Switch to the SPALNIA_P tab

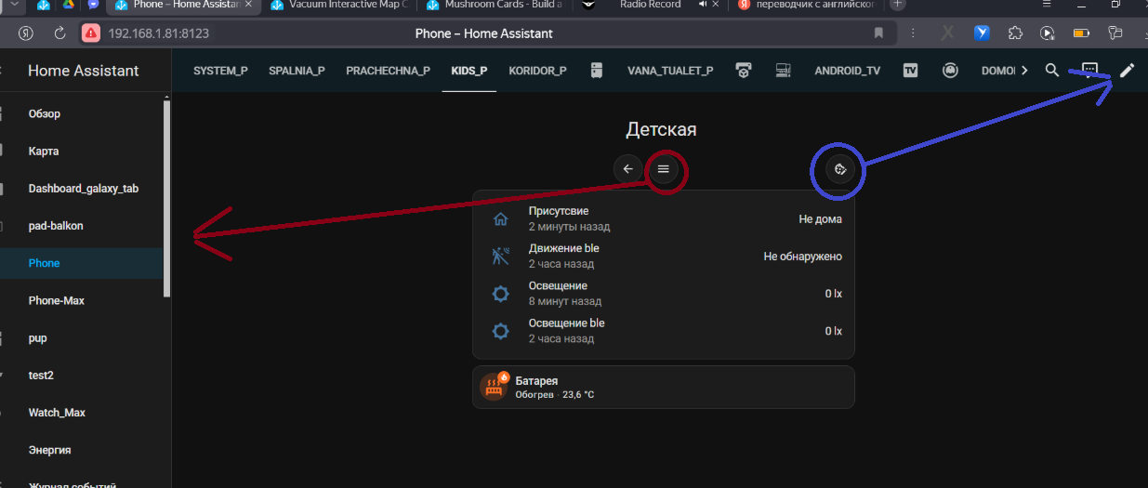click(x=297, y=71)
